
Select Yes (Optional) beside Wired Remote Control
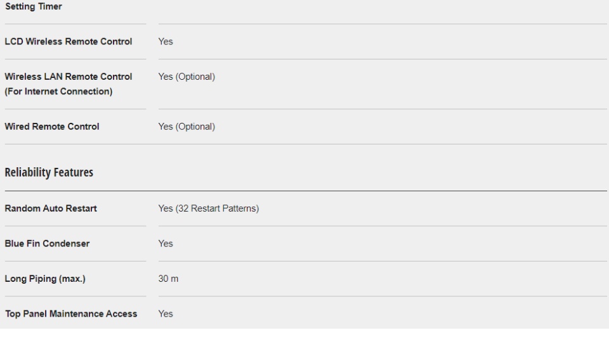coord(187,127)
